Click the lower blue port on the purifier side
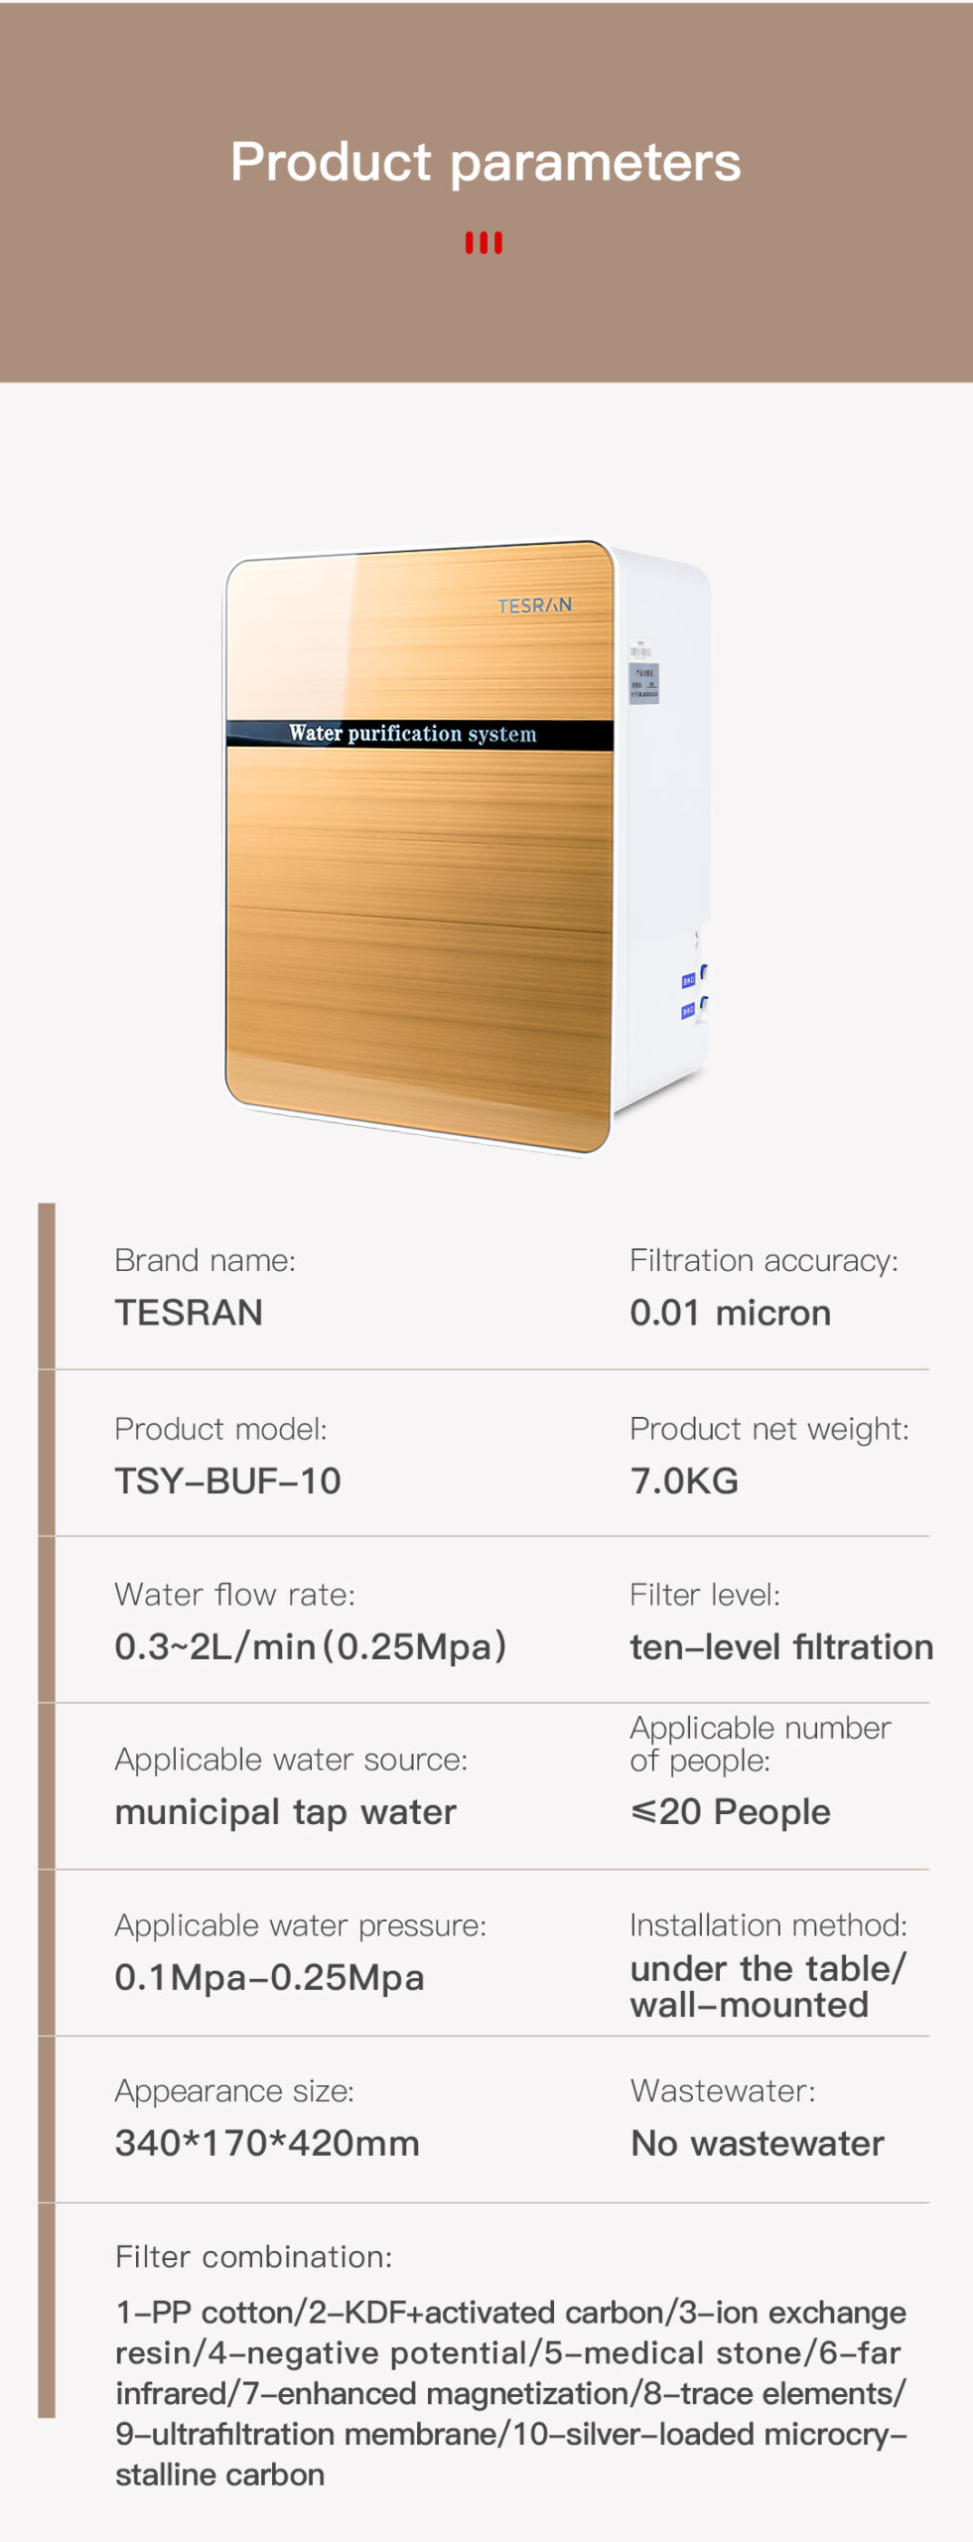Screen dimensions: 973x2542 688,1012
